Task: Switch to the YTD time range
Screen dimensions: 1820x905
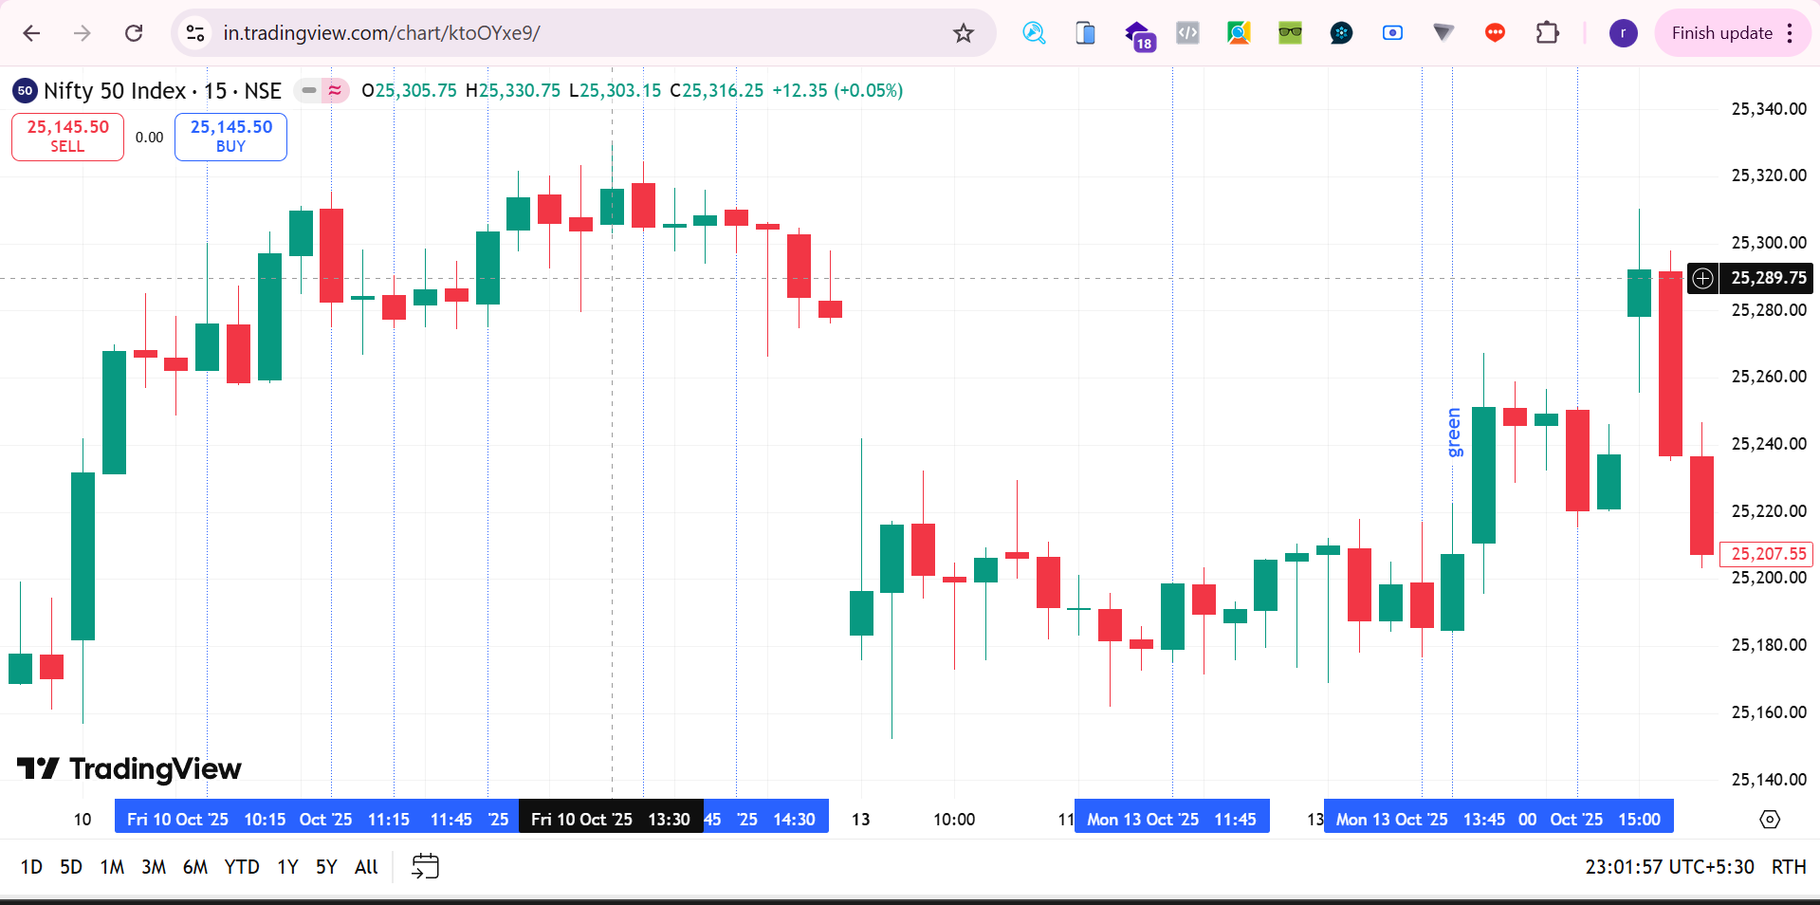Action: (x=242, y=867)
